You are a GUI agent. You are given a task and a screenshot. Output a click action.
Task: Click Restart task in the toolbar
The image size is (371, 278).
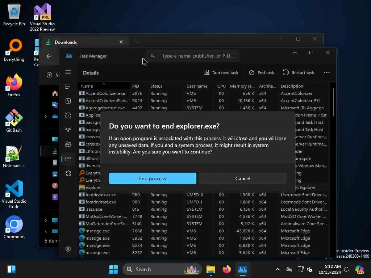tap(299, 73)
